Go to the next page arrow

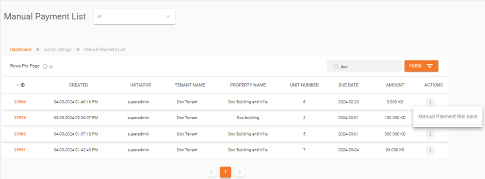[x=240, y=172]
